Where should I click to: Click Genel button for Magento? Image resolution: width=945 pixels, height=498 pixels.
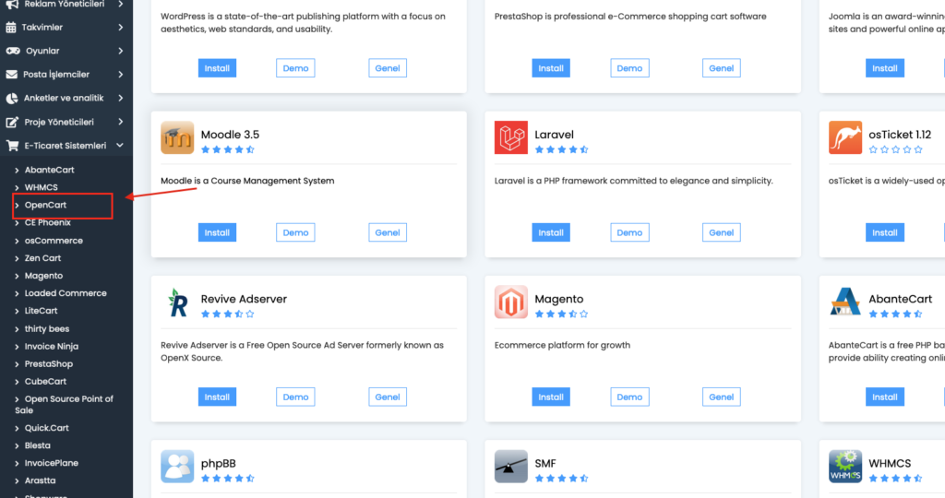pos(721,397)
